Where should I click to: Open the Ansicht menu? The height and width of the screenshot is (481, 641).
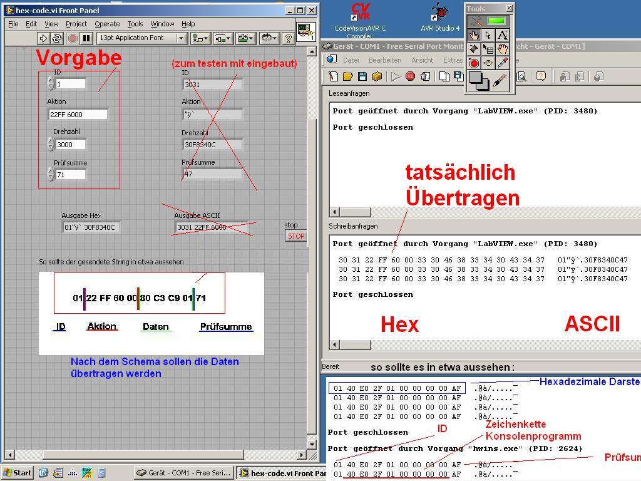(x=423, y=60)
